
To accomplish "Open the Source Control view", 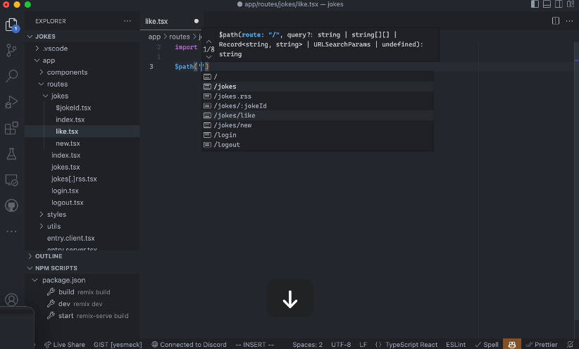I will pyautogui.click(x=11, y=50).
